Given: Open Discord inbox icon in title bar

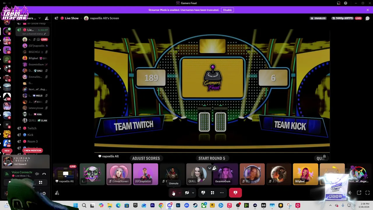Looking at the screenshot, I should 339,3.
